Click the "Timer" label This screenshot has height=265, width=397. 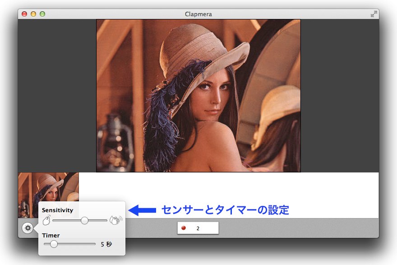point(51,235)
